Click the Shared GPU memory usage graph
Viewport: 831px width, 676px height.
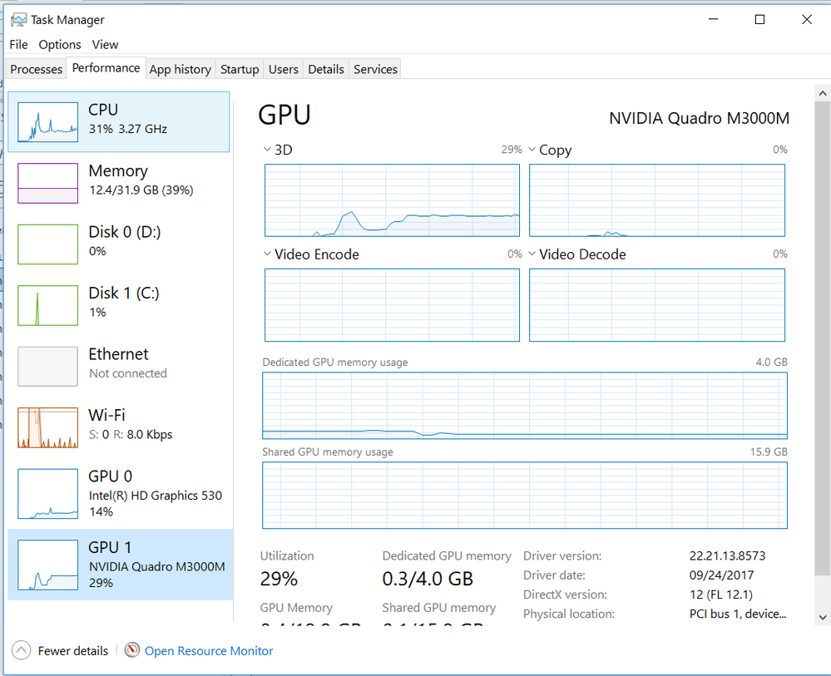point(525,496)
